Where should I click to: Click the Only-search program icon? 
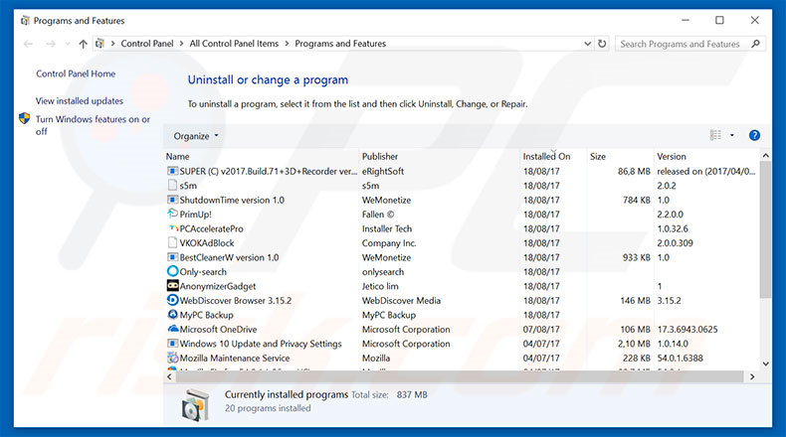coord(172,271)
